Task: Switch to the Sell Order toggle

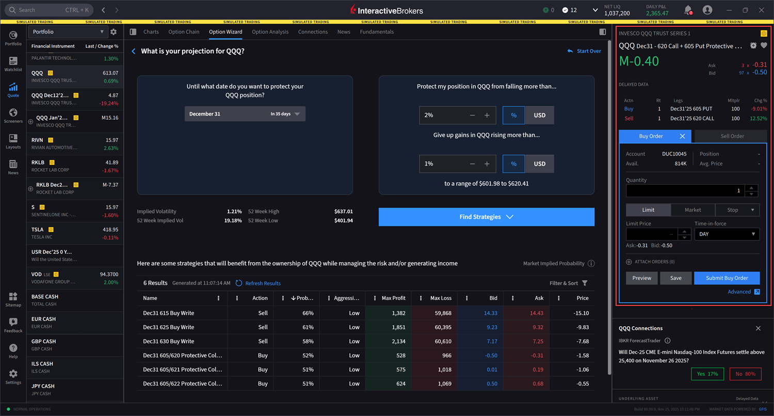Action: tap(732, 136)
